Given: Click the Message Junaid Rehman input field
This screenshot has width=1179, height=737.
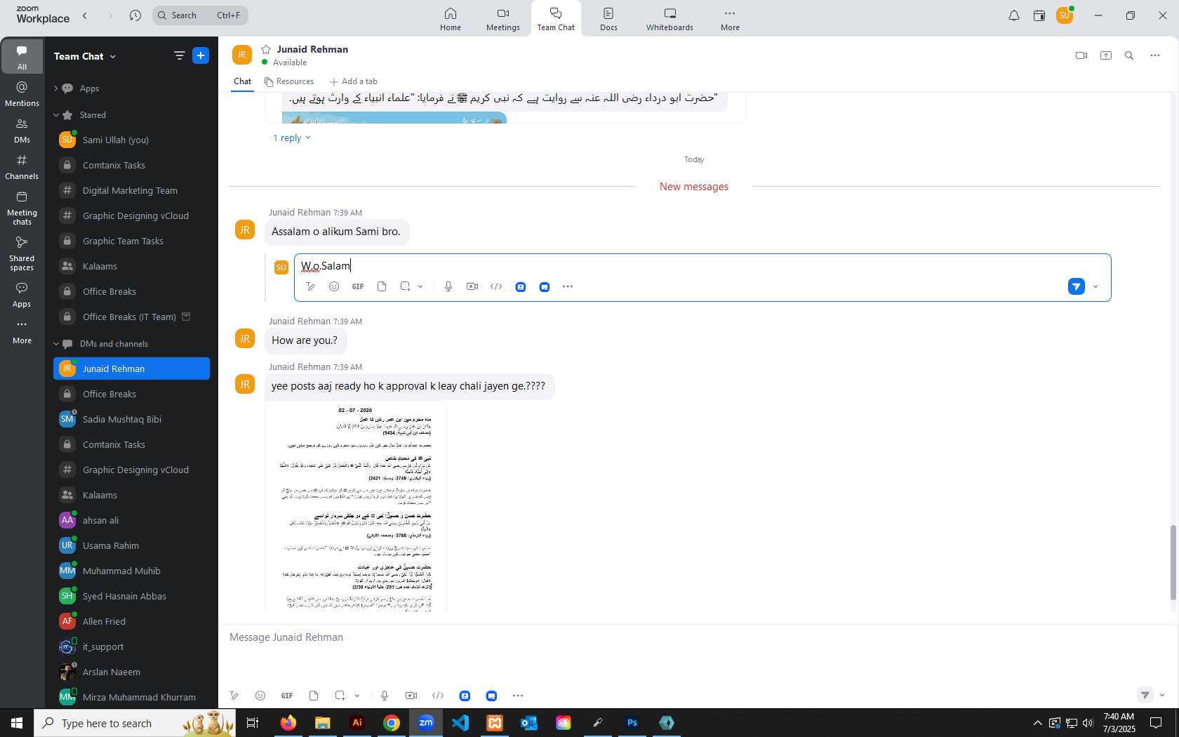Looking at the screenshot, I should [695, 637].
